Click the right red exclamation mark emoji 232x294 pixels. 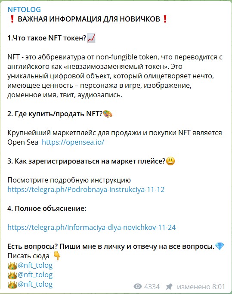point(165,19)
